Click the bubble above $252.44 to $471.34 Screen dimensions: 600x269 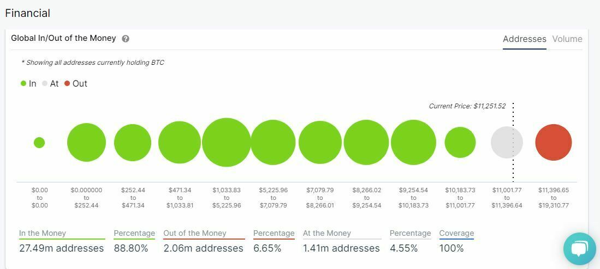pos(133,143)
